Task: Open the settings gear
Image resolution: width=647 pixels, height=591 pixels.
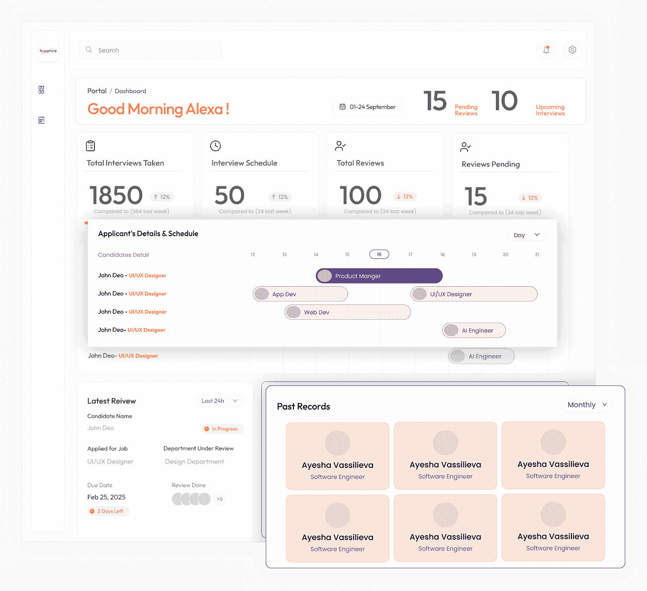Action: [x=572, y=49]
